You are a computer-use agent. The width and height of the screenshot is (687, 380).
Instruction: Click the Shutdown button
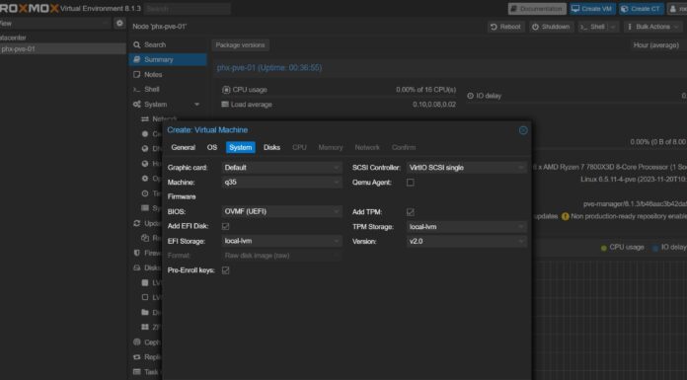click(x=551, y=27)
